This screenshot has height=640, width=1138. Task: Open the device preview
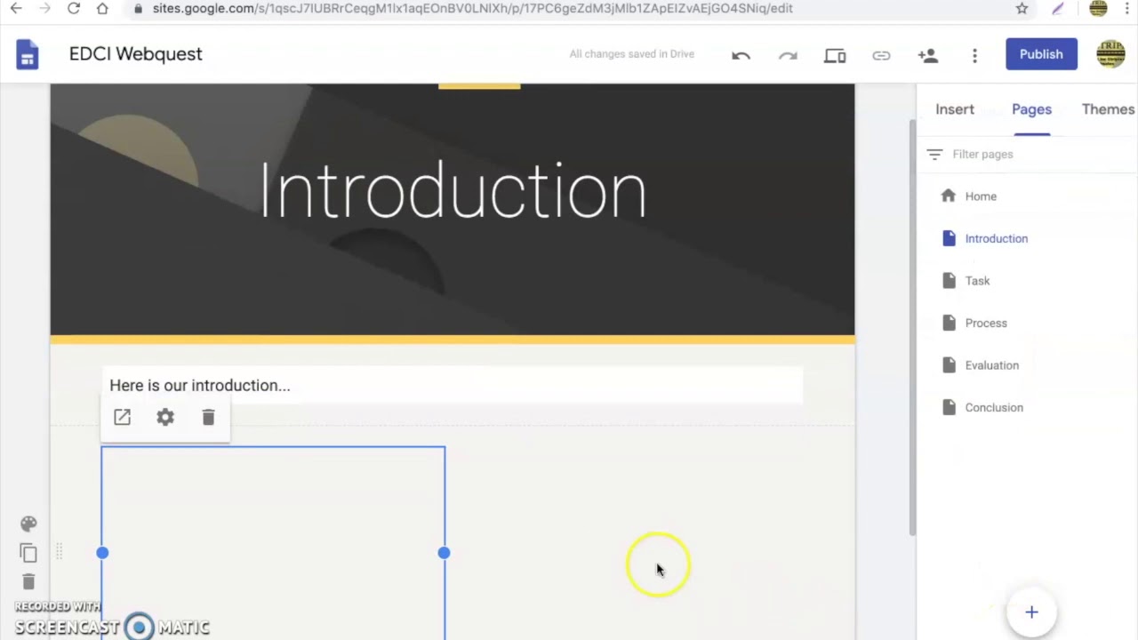click(x=834, y=55)
